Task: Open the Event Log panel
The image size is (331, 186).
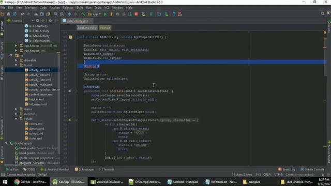Action: pyautogui.click(x=287, y=169)
